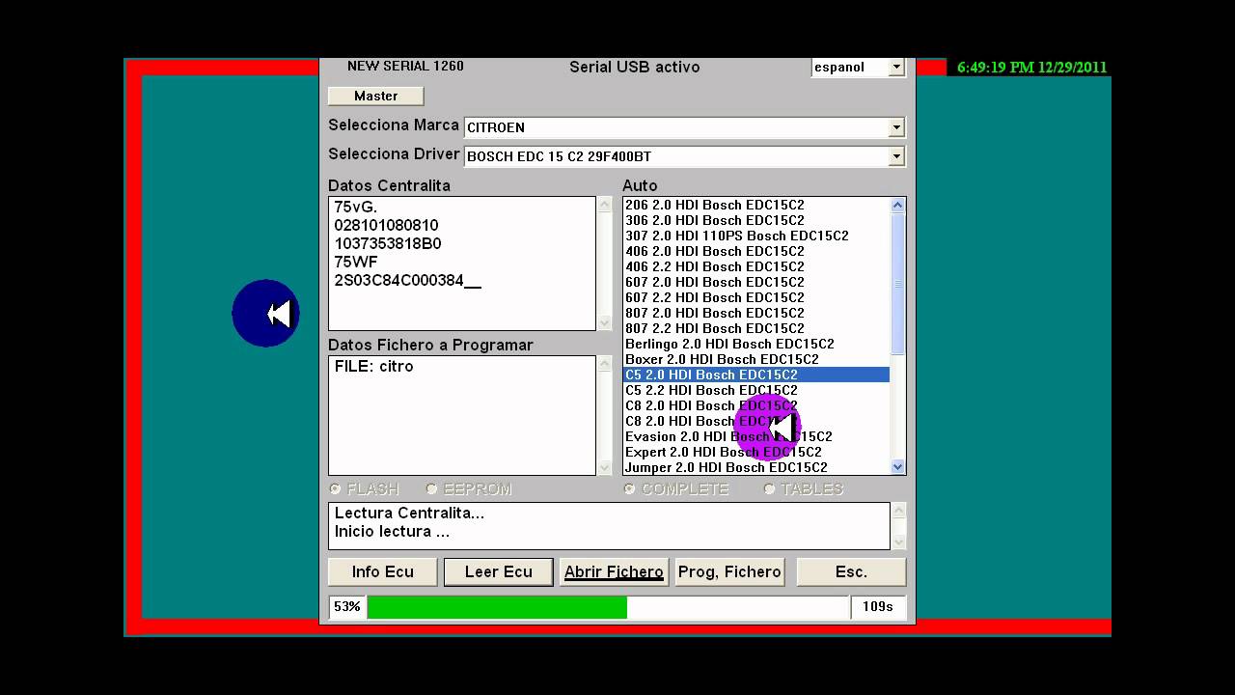Click the Esc. button

(851, 572)
